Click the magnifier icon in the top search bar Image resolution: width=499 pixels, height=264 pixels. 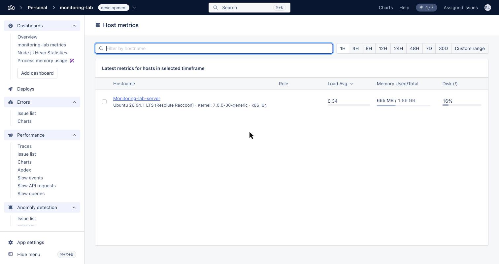[216, 8]
